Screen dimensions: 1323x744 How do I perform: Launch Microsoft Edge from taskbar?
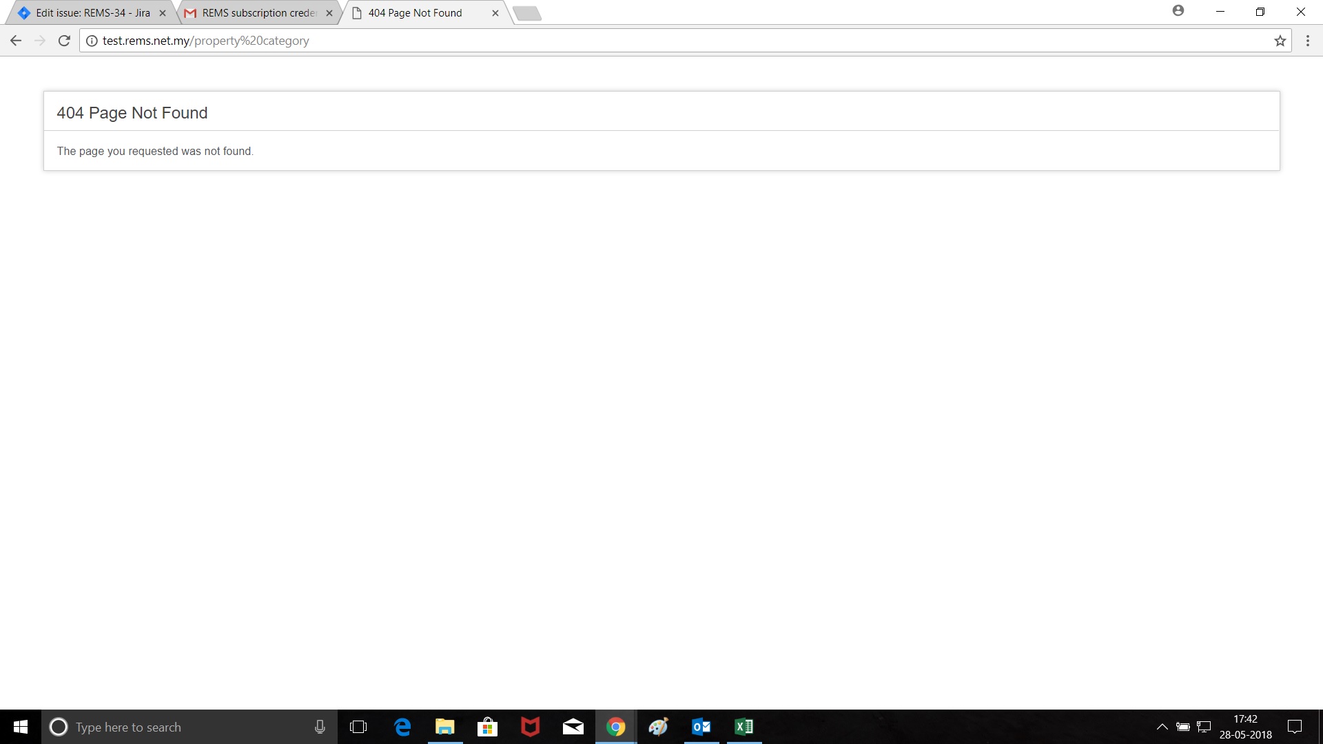tap(402, 727)
